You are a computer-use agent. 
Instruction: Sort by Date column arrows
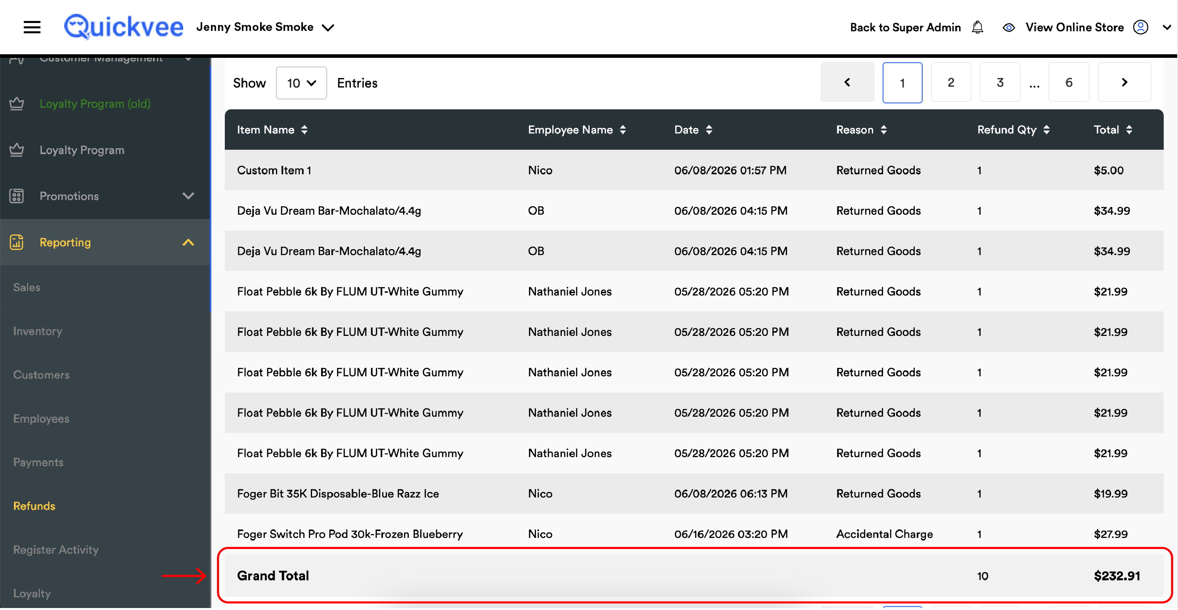[709, 130]
